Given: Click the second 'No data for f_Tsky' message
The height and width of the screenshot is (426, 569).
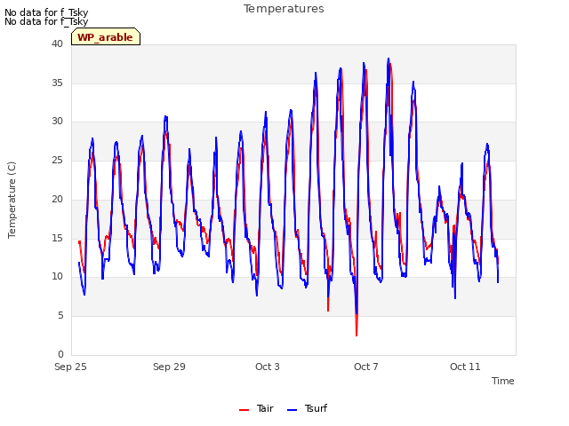Looking at the screenshot, I should (x=46, y=21).
